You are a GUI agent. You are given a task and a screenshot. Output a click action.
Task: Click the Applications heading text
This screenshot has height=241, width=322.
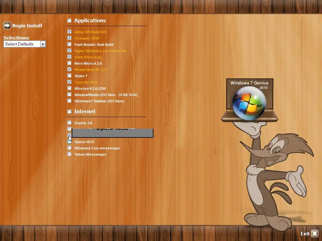[90, 20]
